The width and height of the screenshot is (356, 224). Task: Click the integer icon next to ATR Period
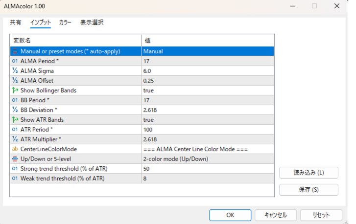point(15,129)
